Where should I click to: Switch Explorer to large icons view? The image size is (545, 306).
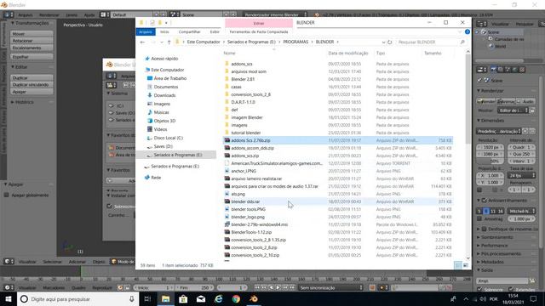[x=466, y=265]
